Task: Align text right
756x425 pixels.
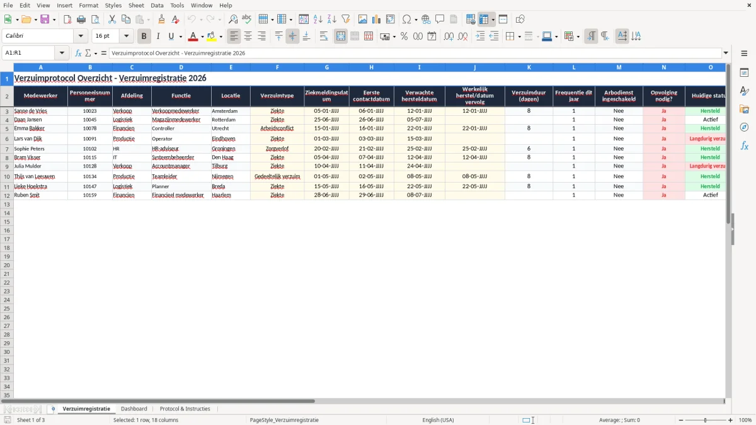Action: click(x=262, y=37)
